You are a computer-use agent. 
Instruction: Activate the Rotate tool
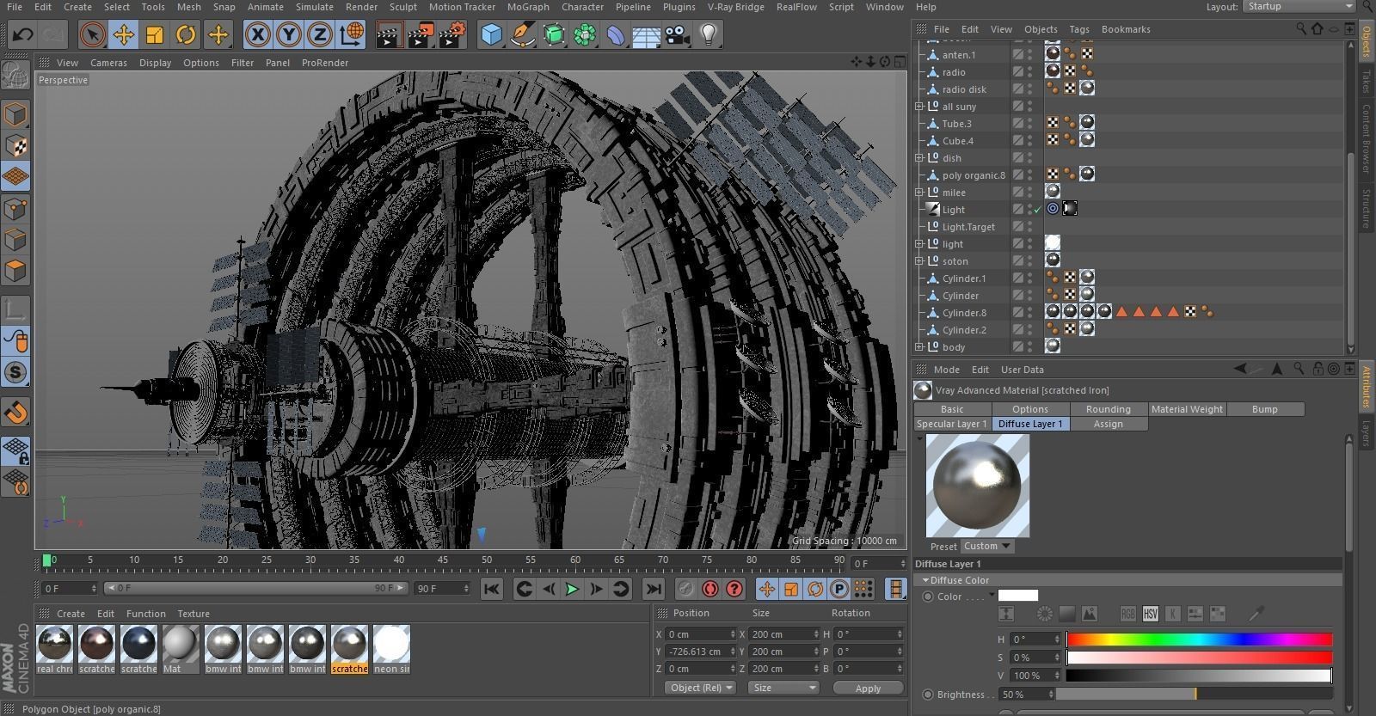tap(186, 35)
